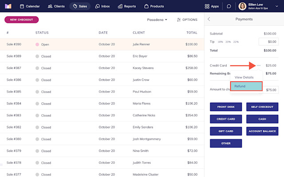Pay using the Account Balance button
The height and width of the screenshot is (177, 284).
(262, 131)
